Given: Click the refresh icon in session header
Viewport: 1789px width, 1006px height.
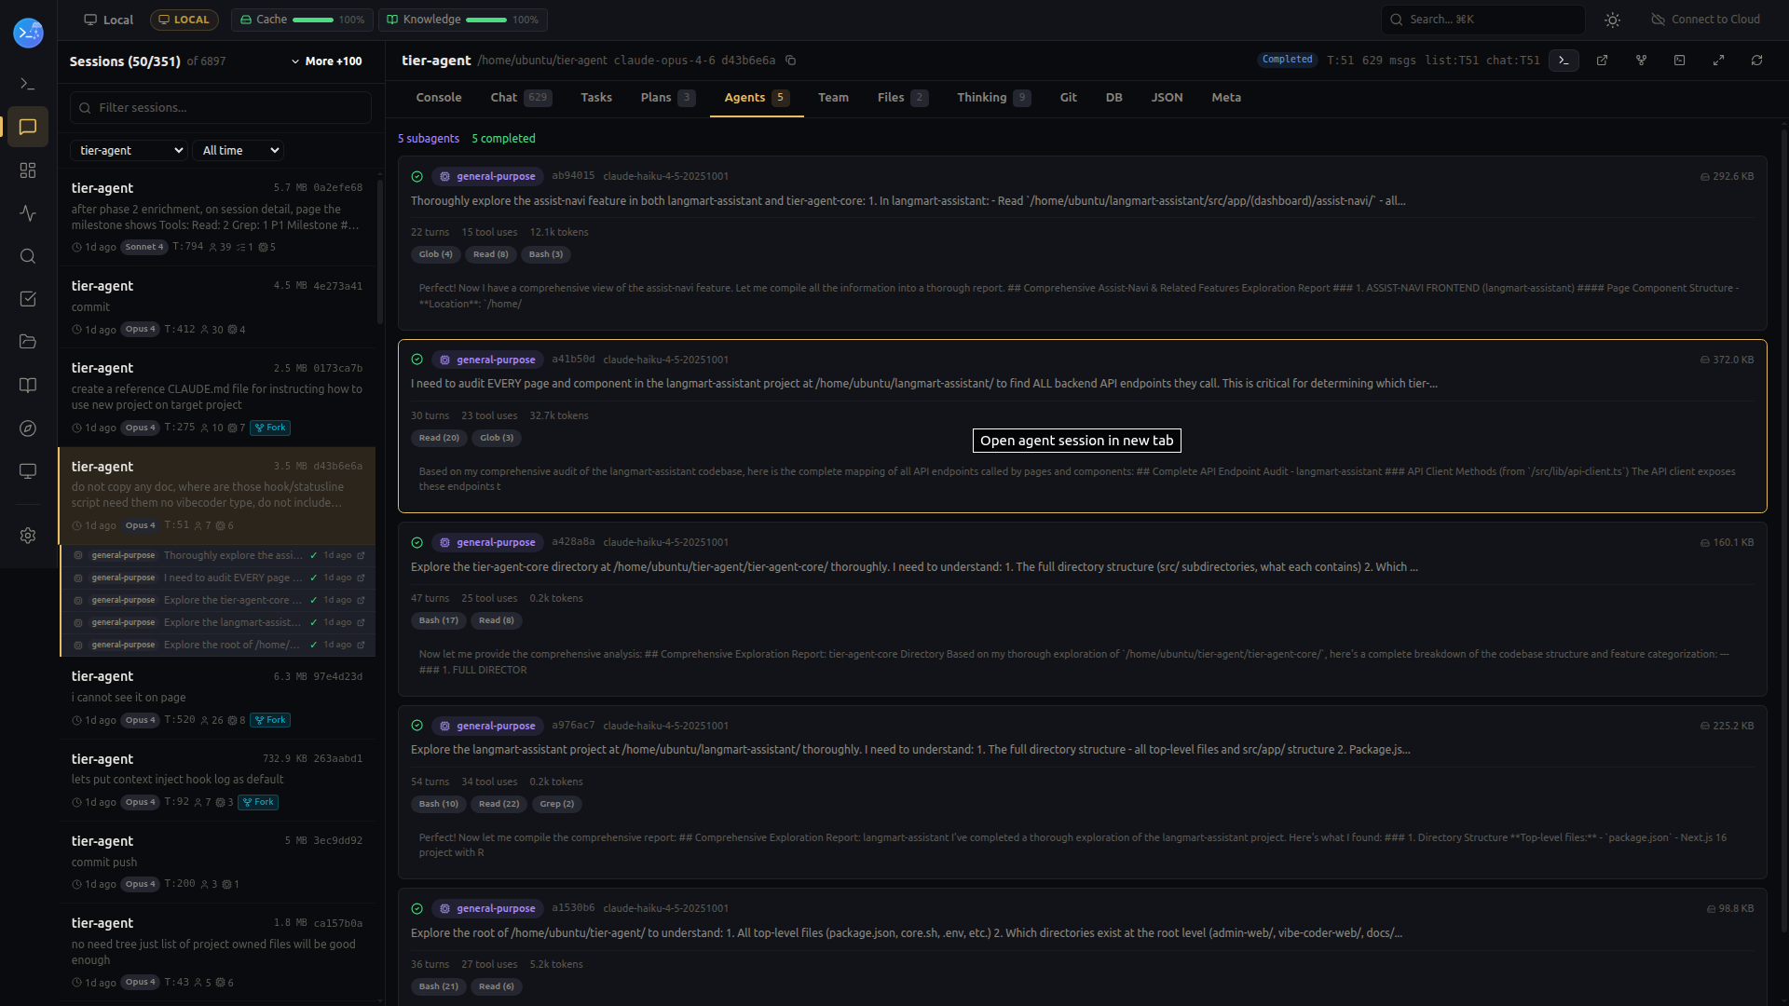Looking at the screenshot, I should [1756, 61].
